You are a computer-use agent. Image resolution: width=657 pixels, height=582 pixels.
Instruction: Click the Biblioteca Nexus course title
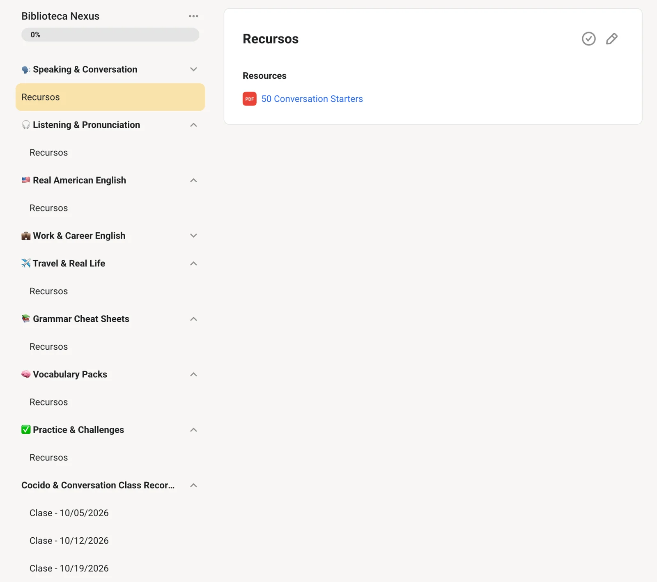[60, 16]
